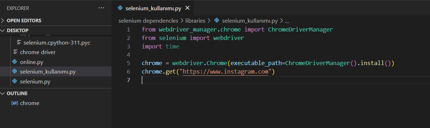Open the https://www.instagram.com link in code
Screen dimensions: 430x128
click(x=225, y=72)
